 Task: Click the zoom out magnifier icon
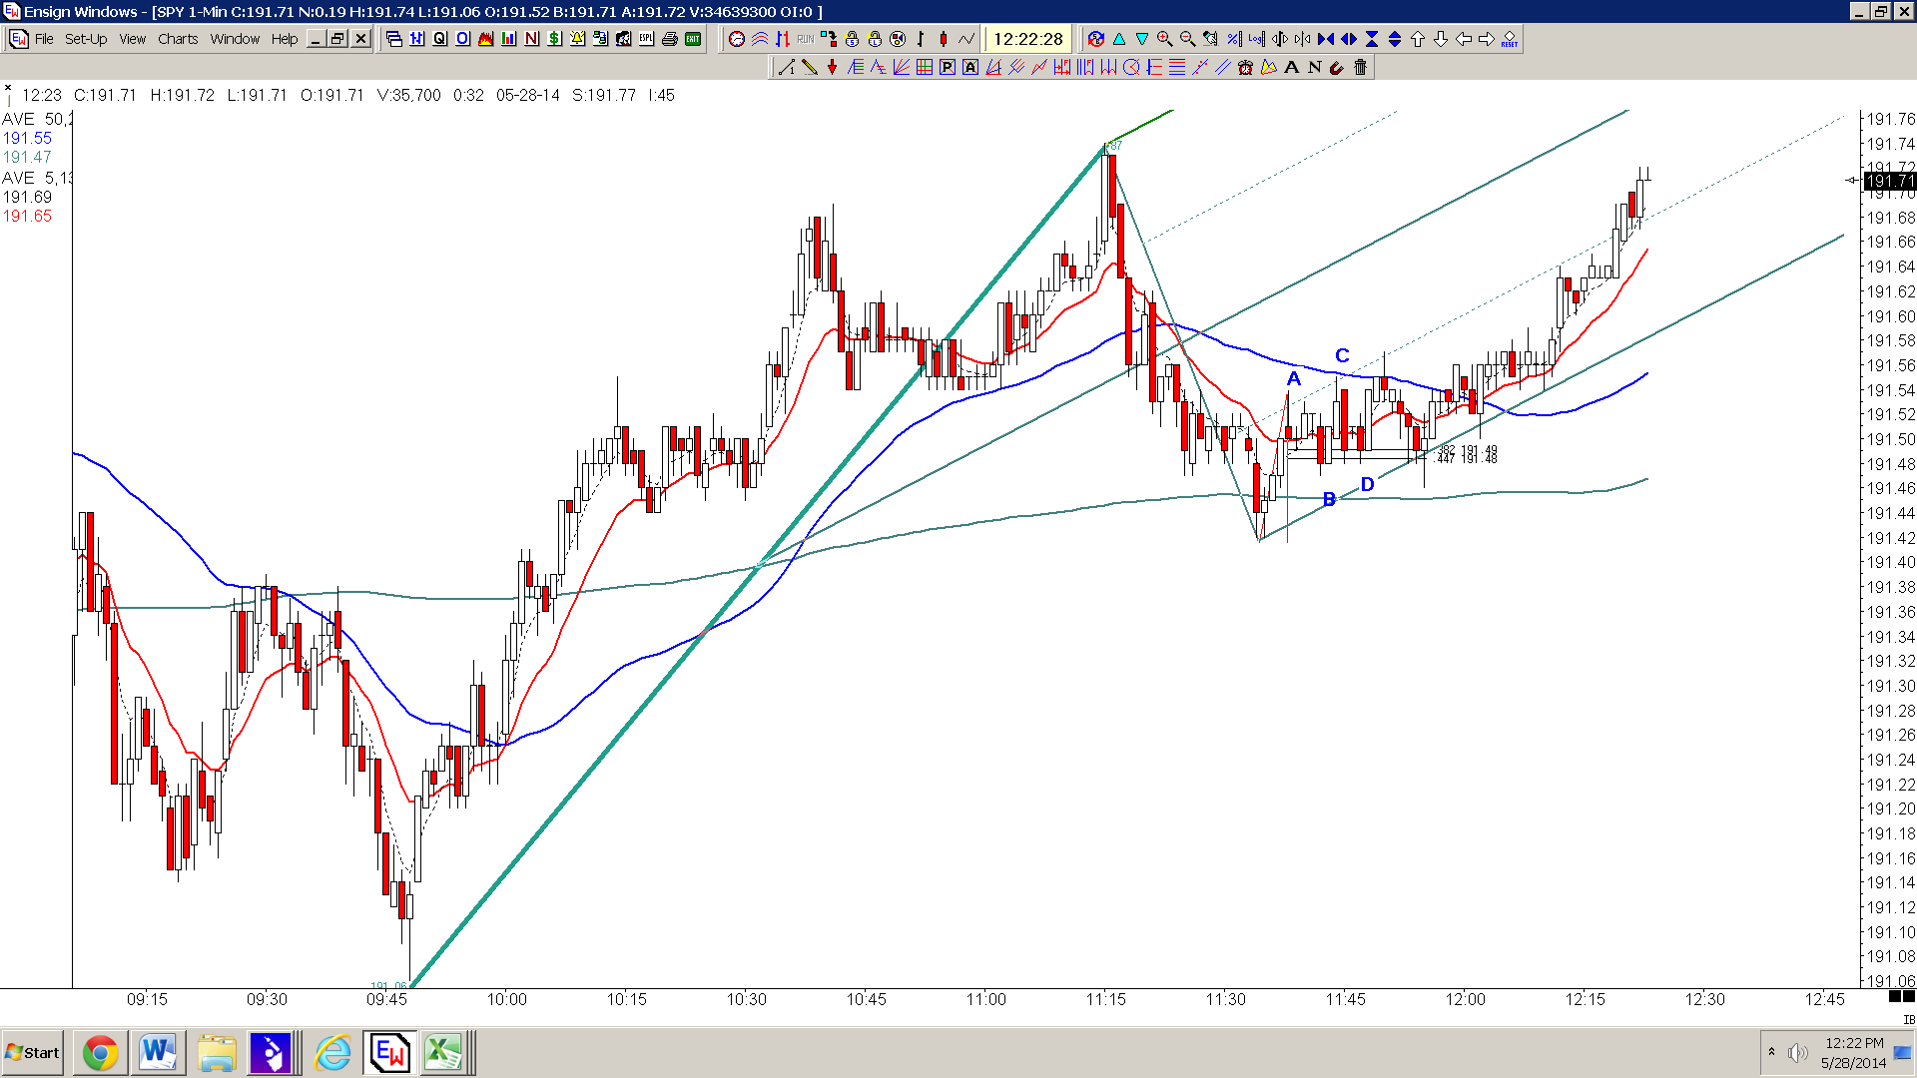[1188, 39]
